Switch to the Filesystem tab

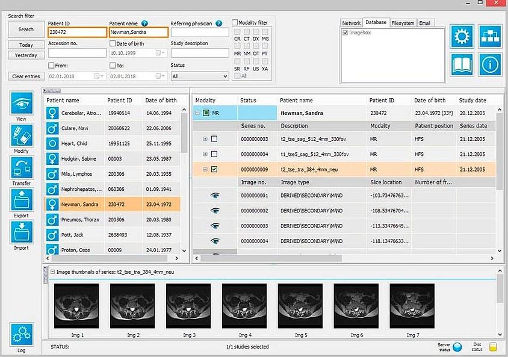[x=403, y=23]
